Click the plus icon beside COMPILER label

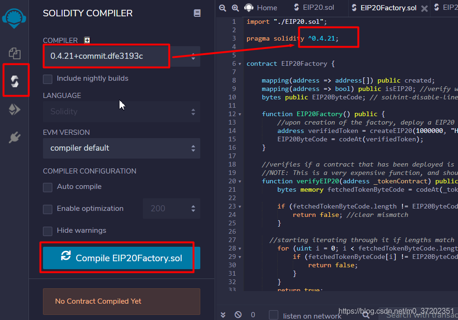(87, 41)
